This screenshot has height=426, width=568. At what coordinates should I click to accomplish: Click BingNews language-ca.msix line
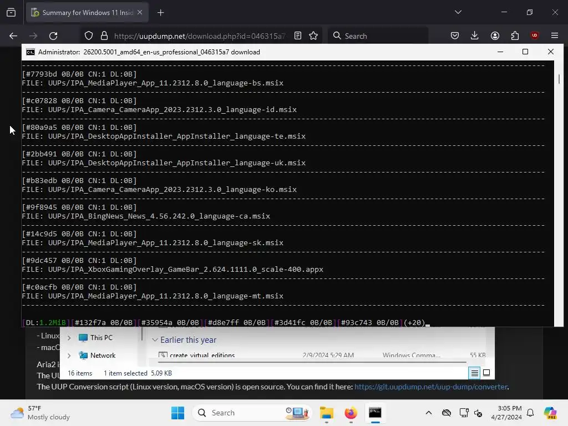pos(146,216)
